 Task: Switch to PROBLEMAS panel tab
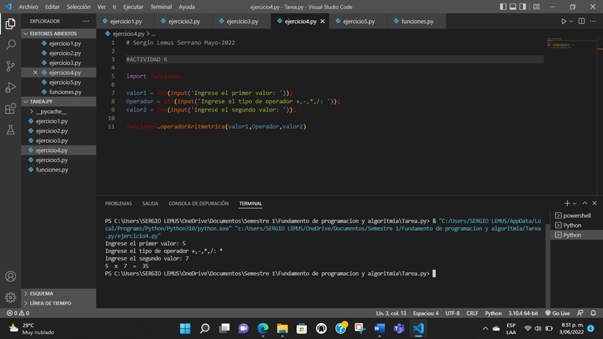(119, 204)
